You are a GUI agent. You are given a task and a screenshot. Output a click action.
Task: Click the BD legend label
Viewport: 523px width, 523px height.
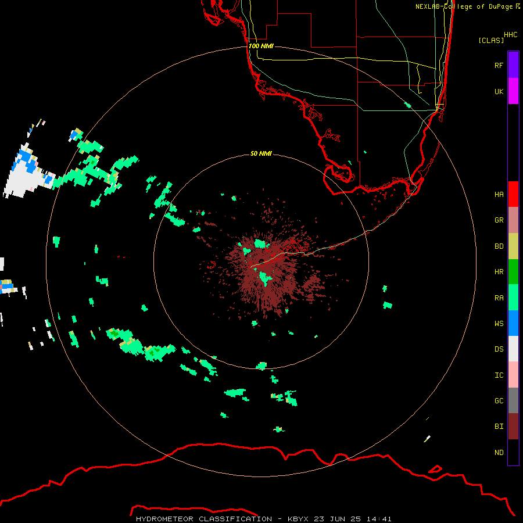click(499, 246)
